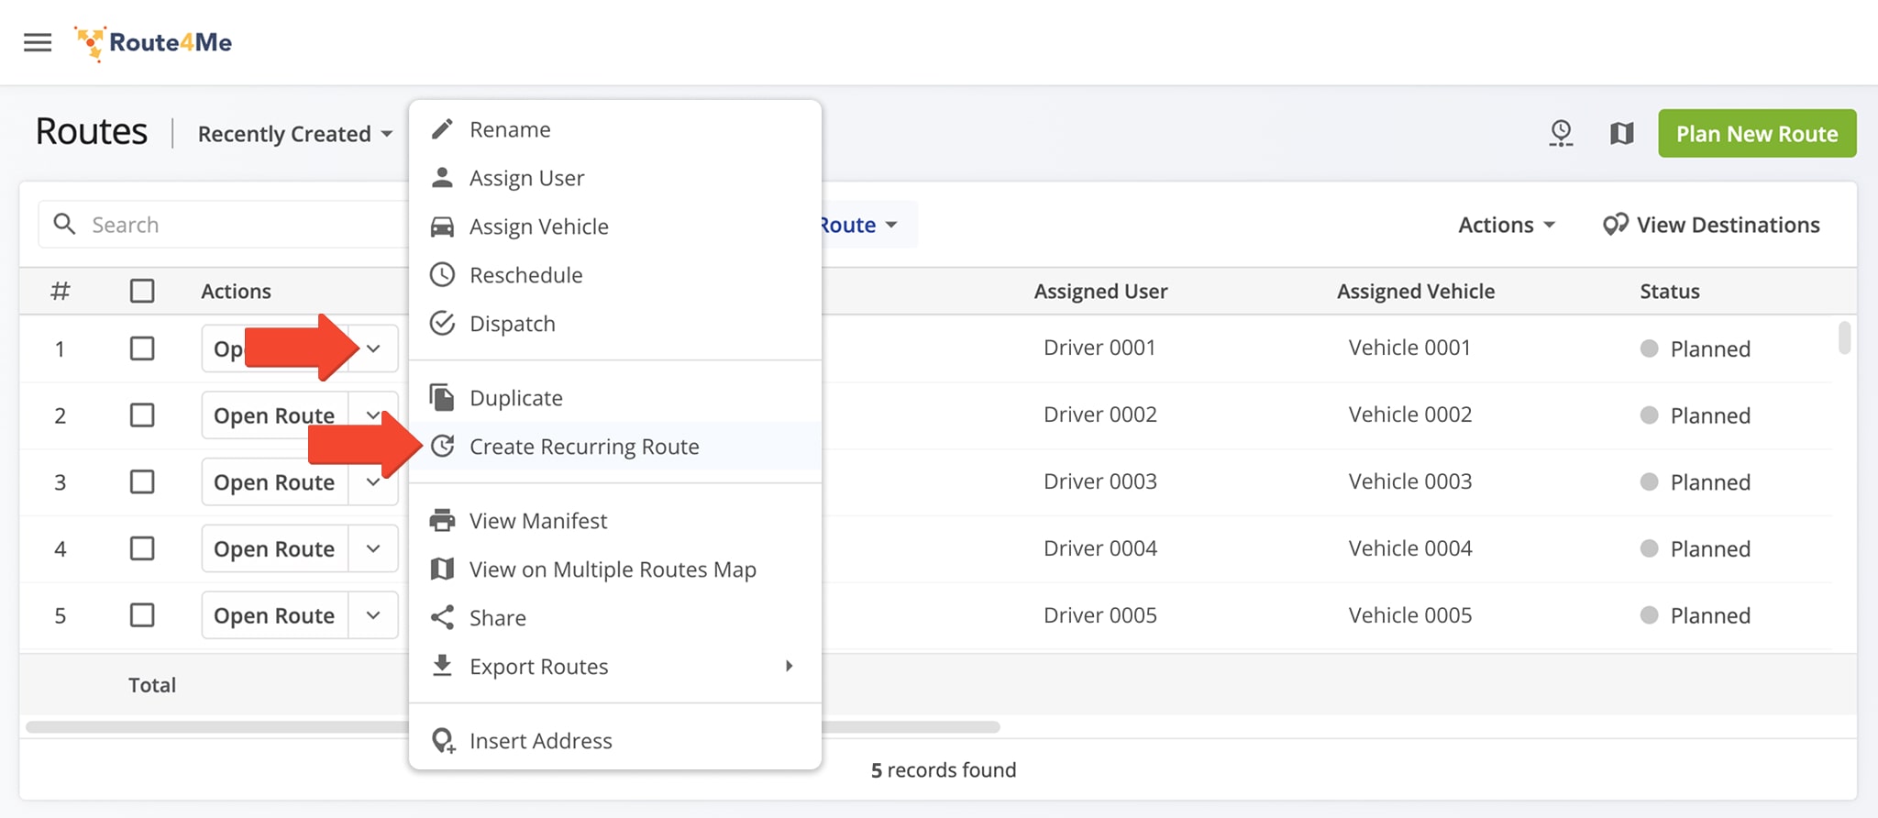Toggle the select-all checkbox in header
The height and width of the screenshot is (818, 1878).
click(142, 291)
